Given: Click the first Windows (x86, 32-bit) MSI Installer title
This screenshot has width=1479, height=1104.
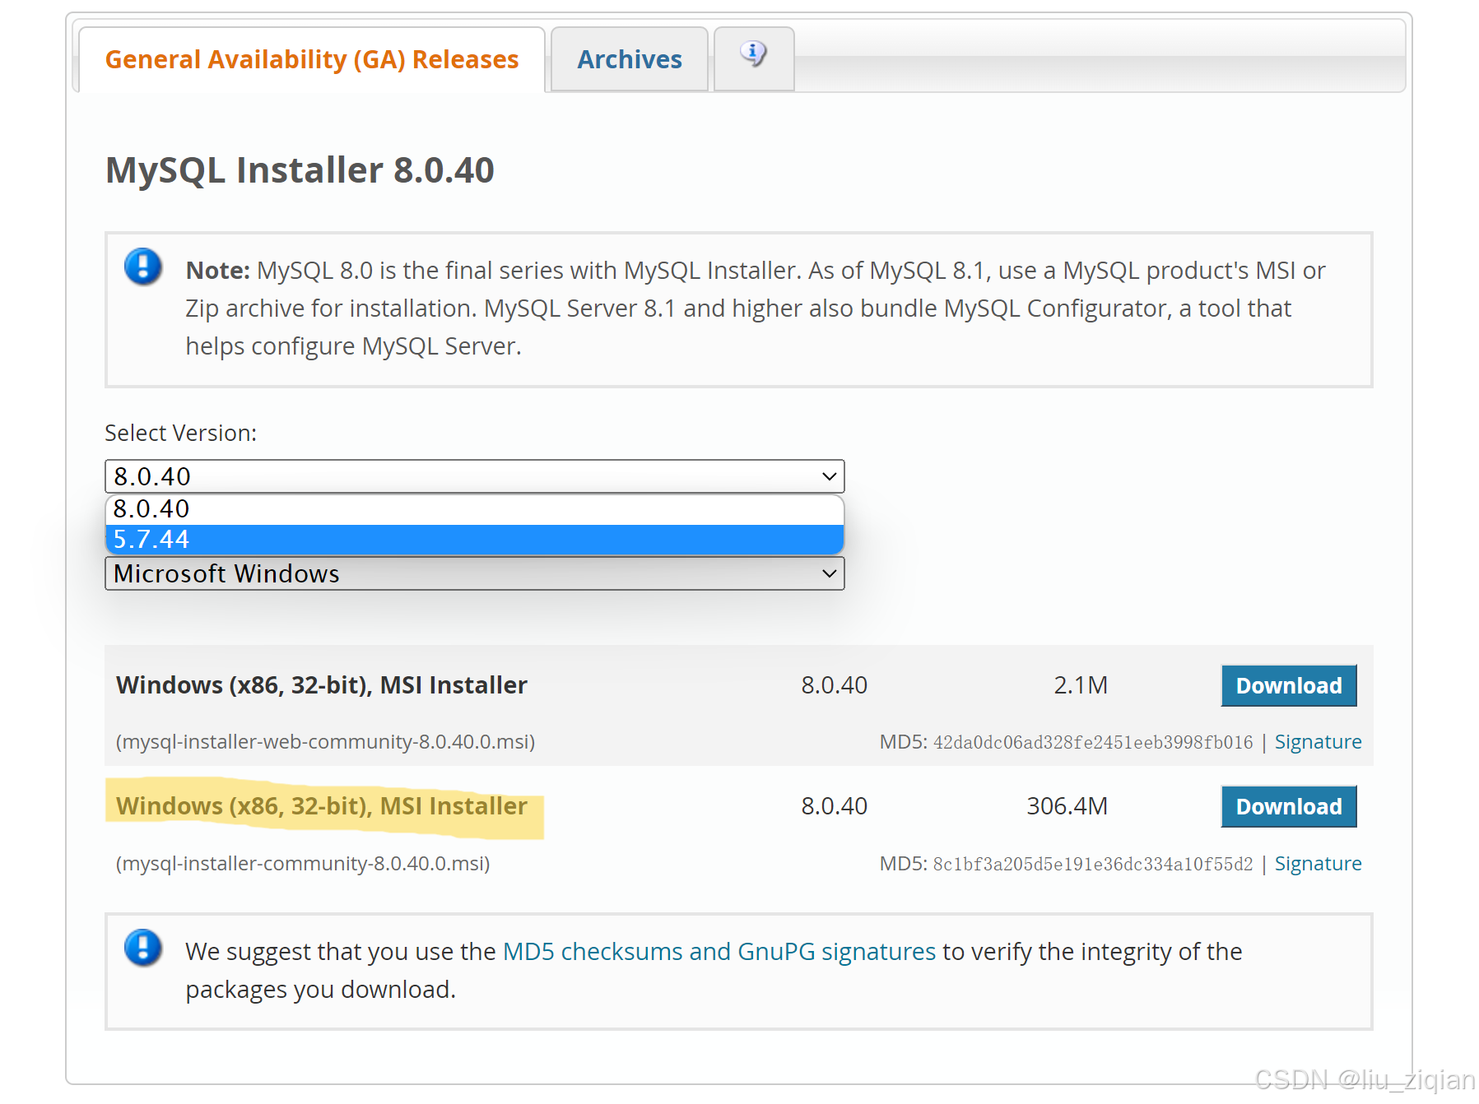Looking at the screenshot, I should (322, 685).
